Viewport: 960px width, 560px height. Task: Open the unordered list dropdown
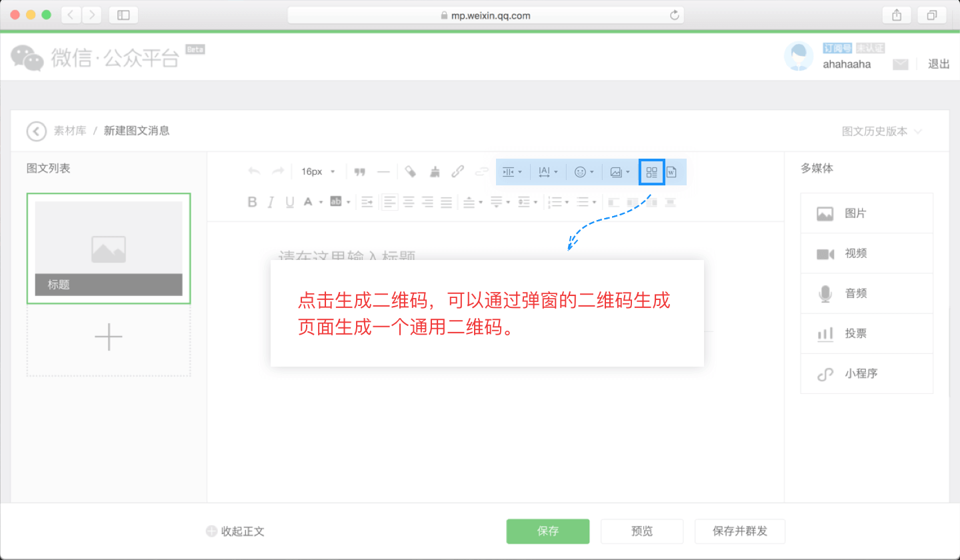click(587, 201)
